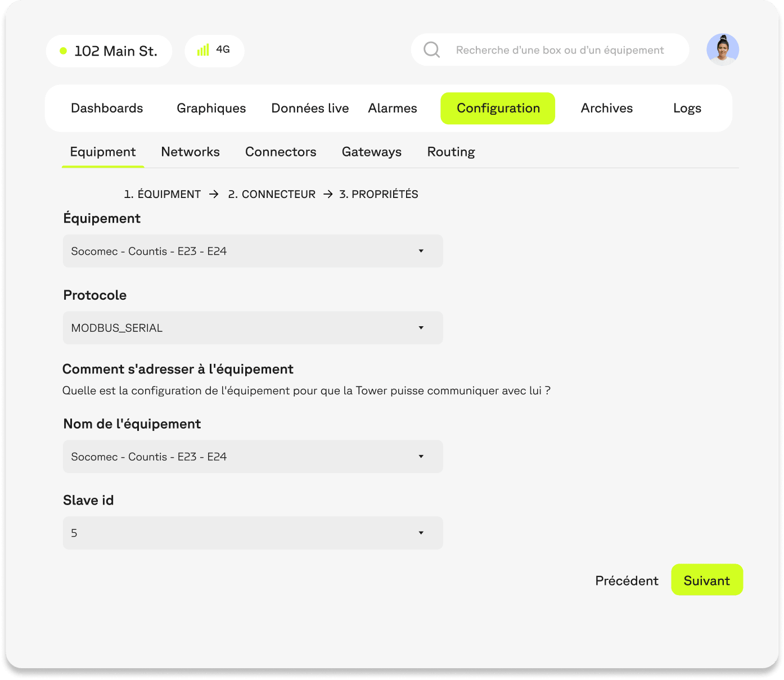Click the arrow before the Propriétés step
The width and height of the screenshot is (784, 680).
coord(328,194)
